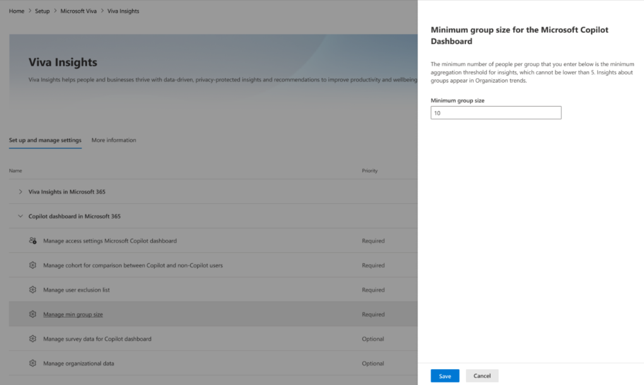644x385 pixels.
Task: Click the Minimum group size input field
Action: (x=496, y=112)
